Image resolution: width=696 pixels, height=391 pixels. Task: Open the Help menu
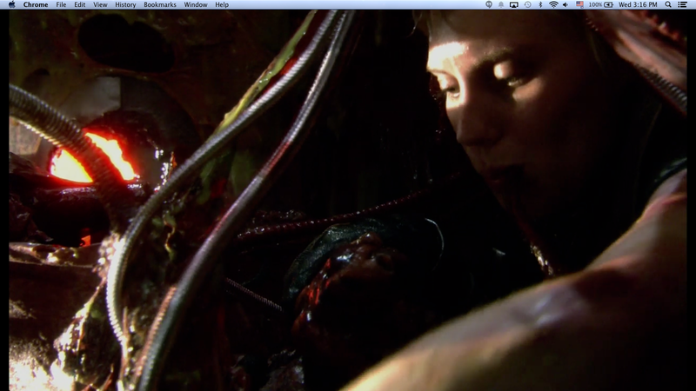tap(222, 4)
